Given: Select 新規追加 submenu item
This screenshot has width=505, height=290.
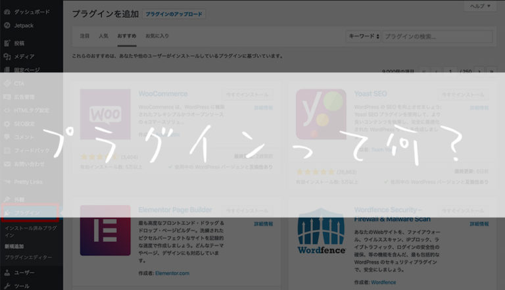Looking at the screenshot, I should (x=14, y=247).
